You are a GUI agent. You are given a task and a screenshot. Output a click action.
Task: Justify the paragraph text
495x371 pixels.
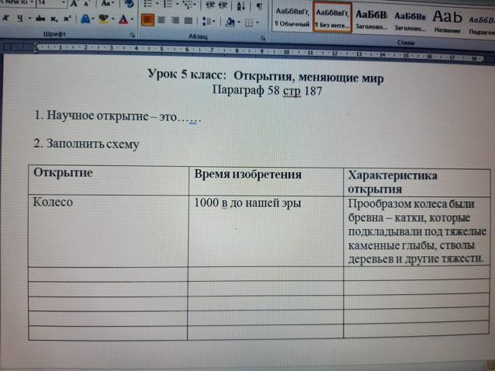189,21
